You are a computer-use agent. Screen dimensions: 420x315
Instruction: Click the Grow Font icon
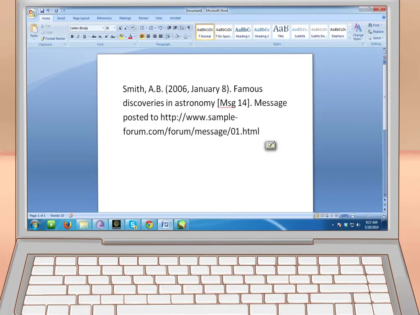click(120, 28)
